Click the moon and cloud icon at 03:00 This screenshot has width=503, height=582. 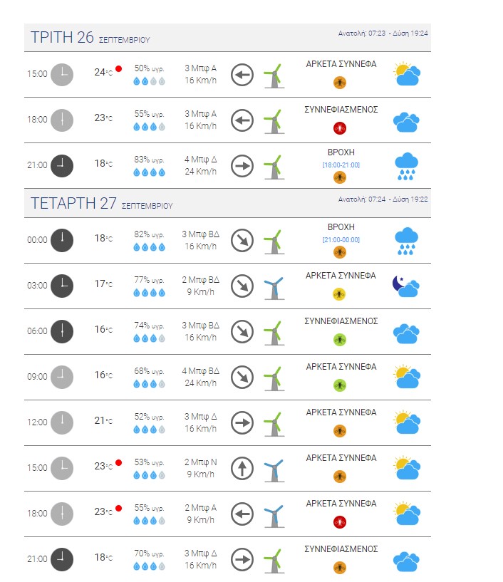pyautogui.click(x=405, y=286)
